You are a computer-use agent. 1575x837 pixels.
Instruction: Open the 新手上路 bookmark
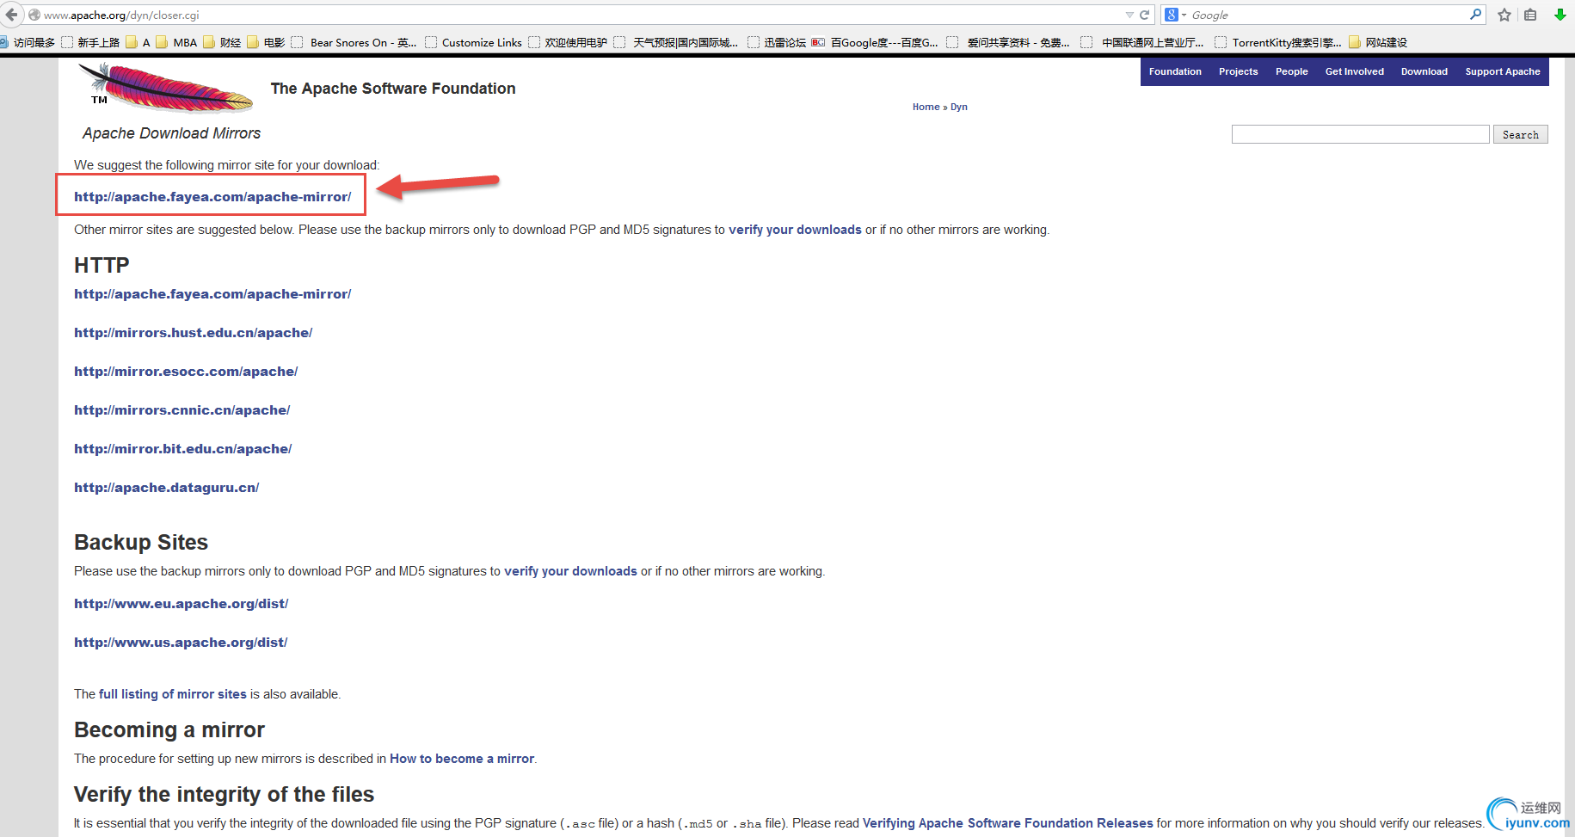pos(91,42)
